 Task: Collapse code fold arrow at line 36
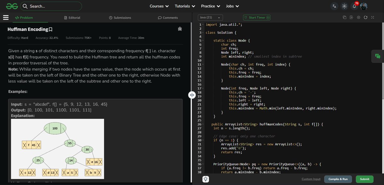(203, 164)
